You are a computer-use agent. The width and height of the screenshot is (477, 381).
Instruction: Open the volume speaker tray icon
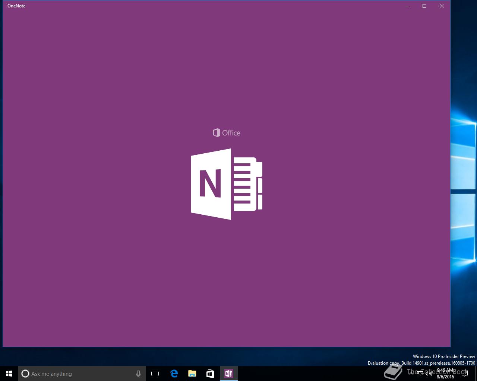point(429,374)
